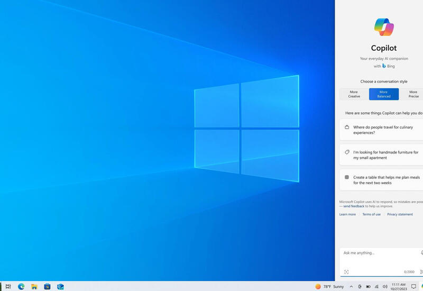Pick the meal plan table suggestion

381,180
